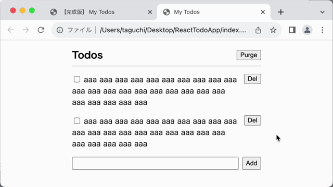Open a new tab with plus button
The image size is (333, 187).
[281, 12]
